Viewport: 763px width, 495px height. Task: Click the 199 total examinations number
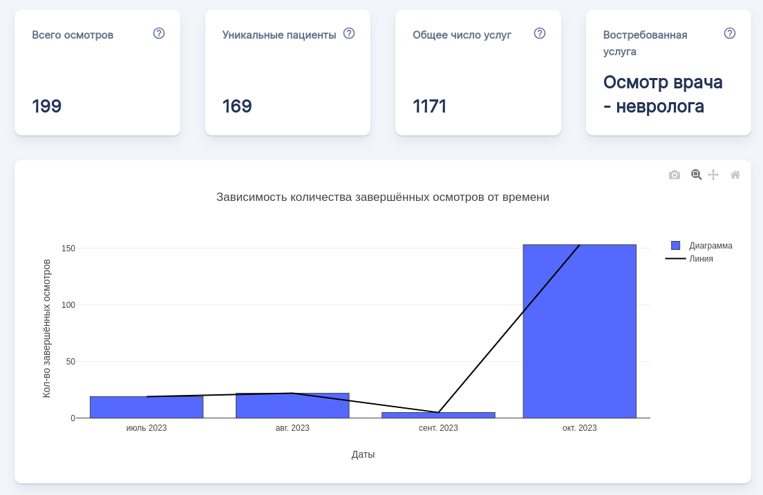pyautogui.click(x=47, y=106)
